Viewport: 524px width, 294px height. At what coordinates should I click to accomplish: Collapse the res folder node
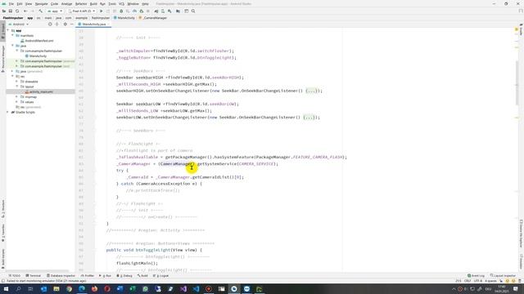[12, 76]
